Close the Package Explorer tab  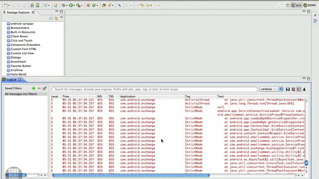pyautogui.click(x=33, y=12)
